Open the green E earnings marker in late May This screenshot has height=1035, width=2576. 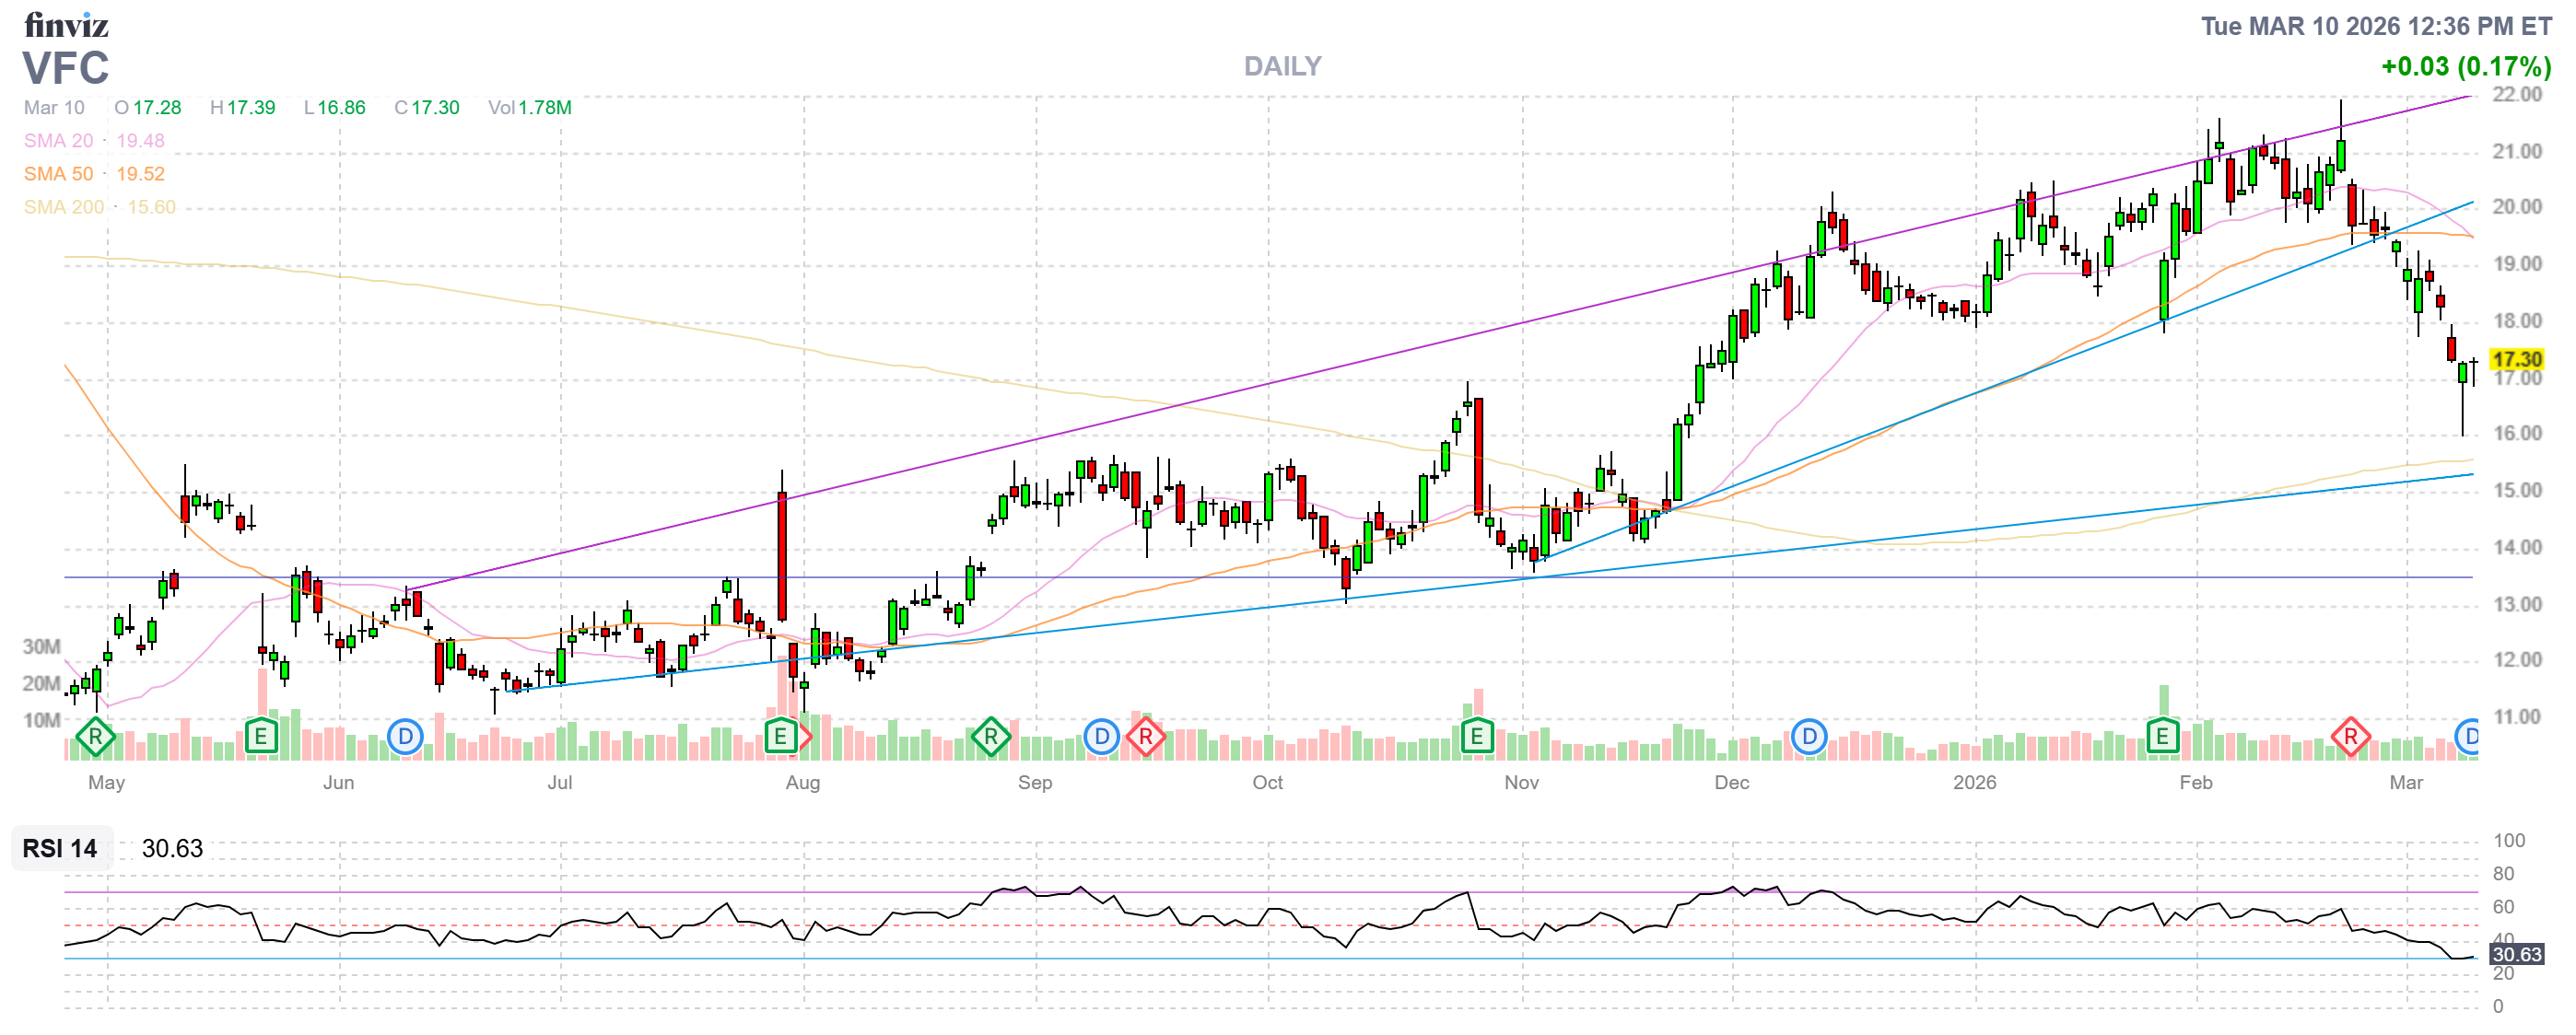pyautogui.click(x=260, y=738)
